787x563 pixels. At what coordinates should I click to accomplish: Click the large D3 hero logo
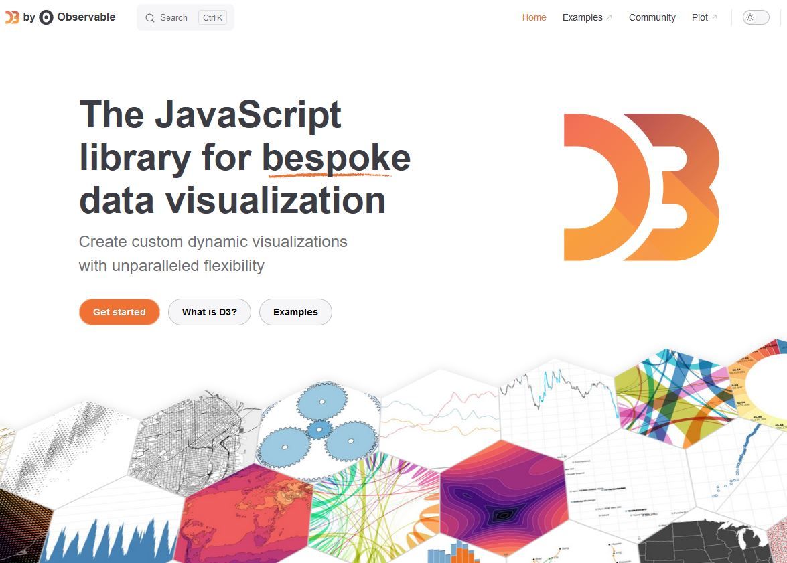[642, 187]
